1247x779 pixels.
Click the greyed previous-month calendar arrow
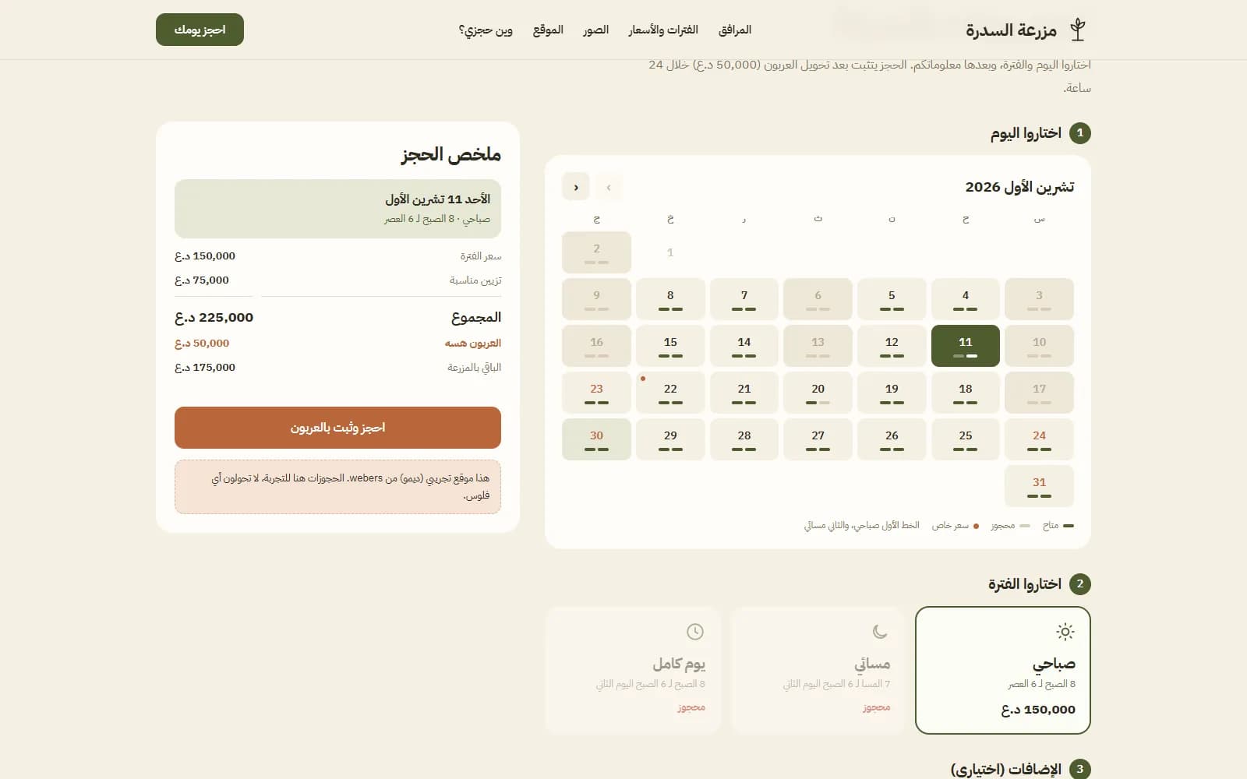[609, 187]
